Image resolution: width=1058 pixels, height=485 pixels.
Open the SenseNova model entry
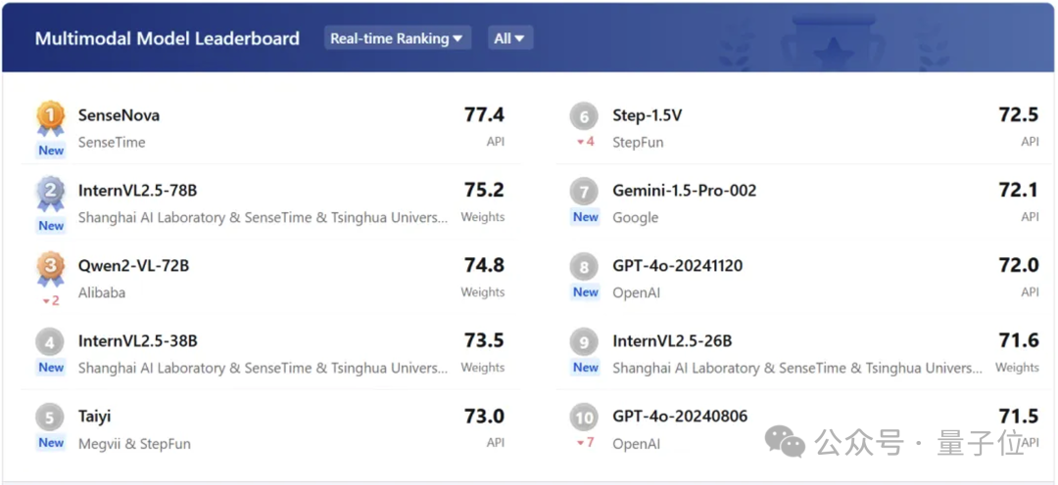pyautogui.click(x=119, y=115)
